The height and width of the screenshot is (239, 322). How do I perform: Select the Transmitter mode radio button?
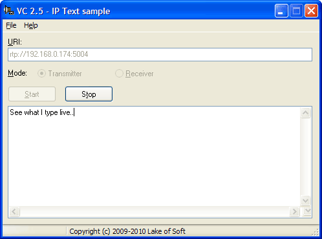click(41, 74)
